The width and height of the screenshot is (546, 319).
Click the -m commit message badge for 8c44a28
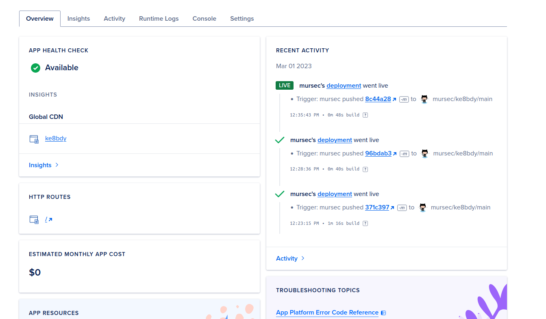click(x=404, y=99)
